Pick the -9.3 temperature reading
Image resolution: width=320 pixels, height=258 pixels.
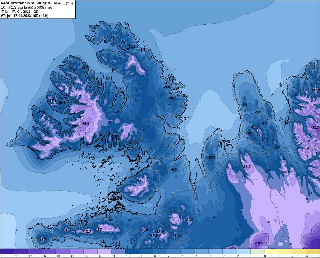point(264,123)
